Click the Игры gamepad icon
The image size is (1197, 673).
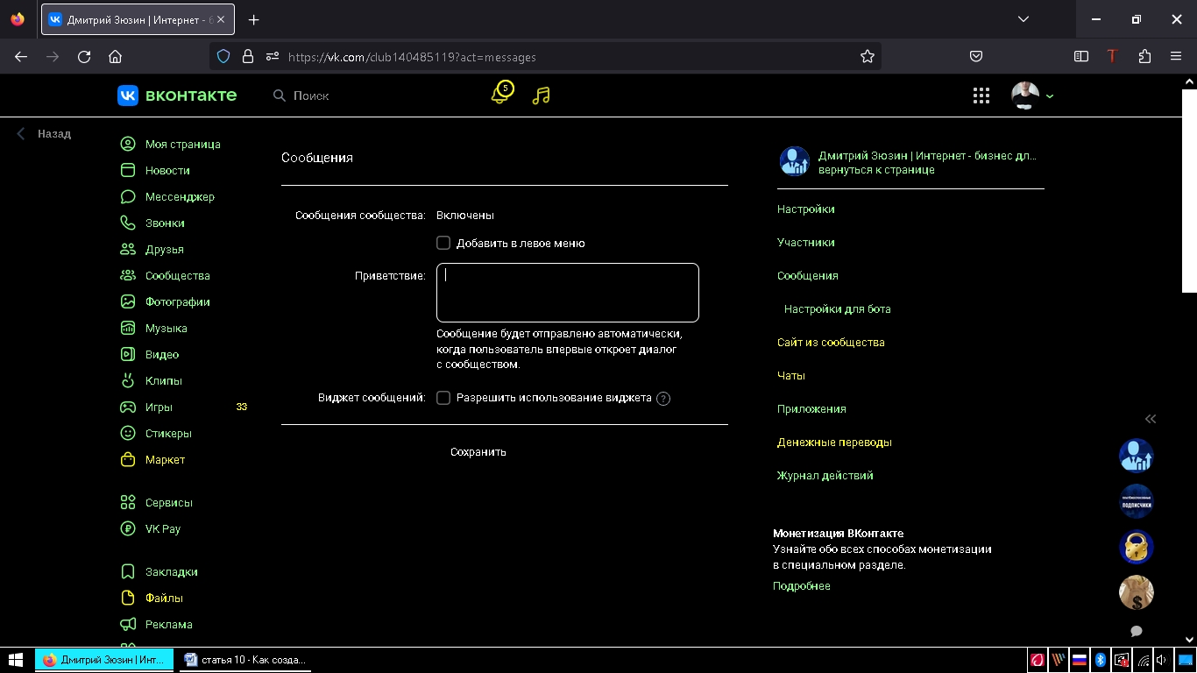[x=128, y=407]
